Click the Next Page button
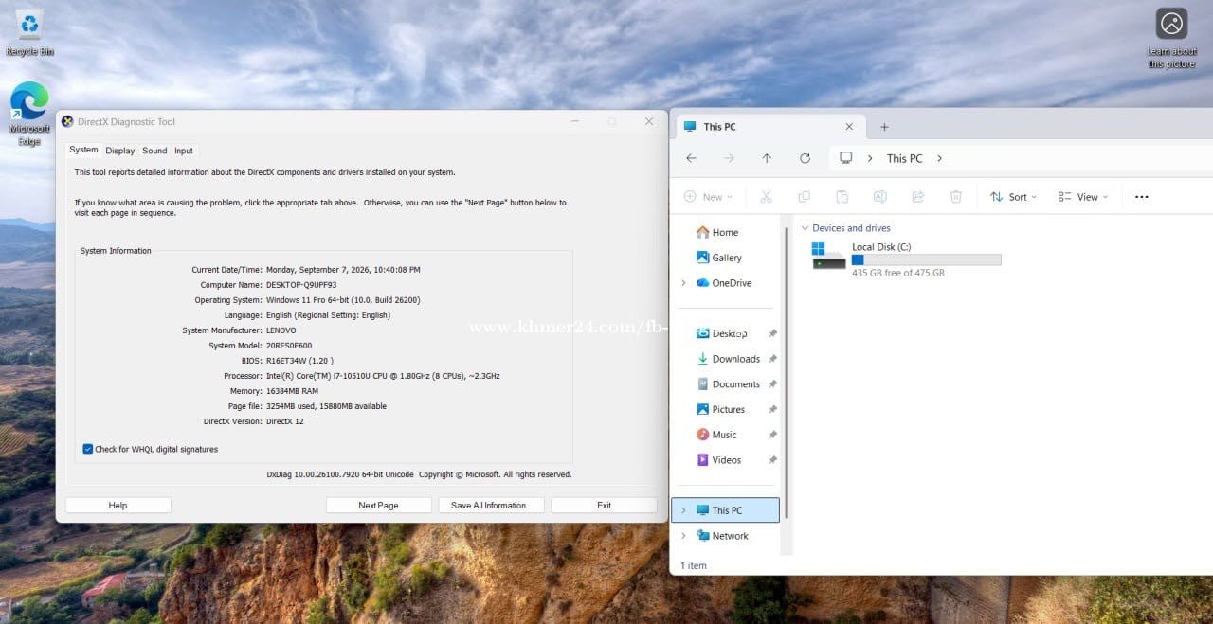 pos(378,505)
